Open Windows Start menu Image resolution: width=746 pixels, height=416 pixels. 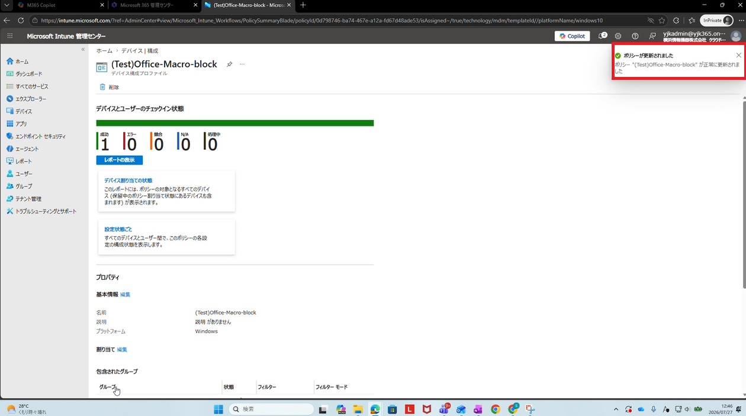pyautogui.click(x=218, y=409)
